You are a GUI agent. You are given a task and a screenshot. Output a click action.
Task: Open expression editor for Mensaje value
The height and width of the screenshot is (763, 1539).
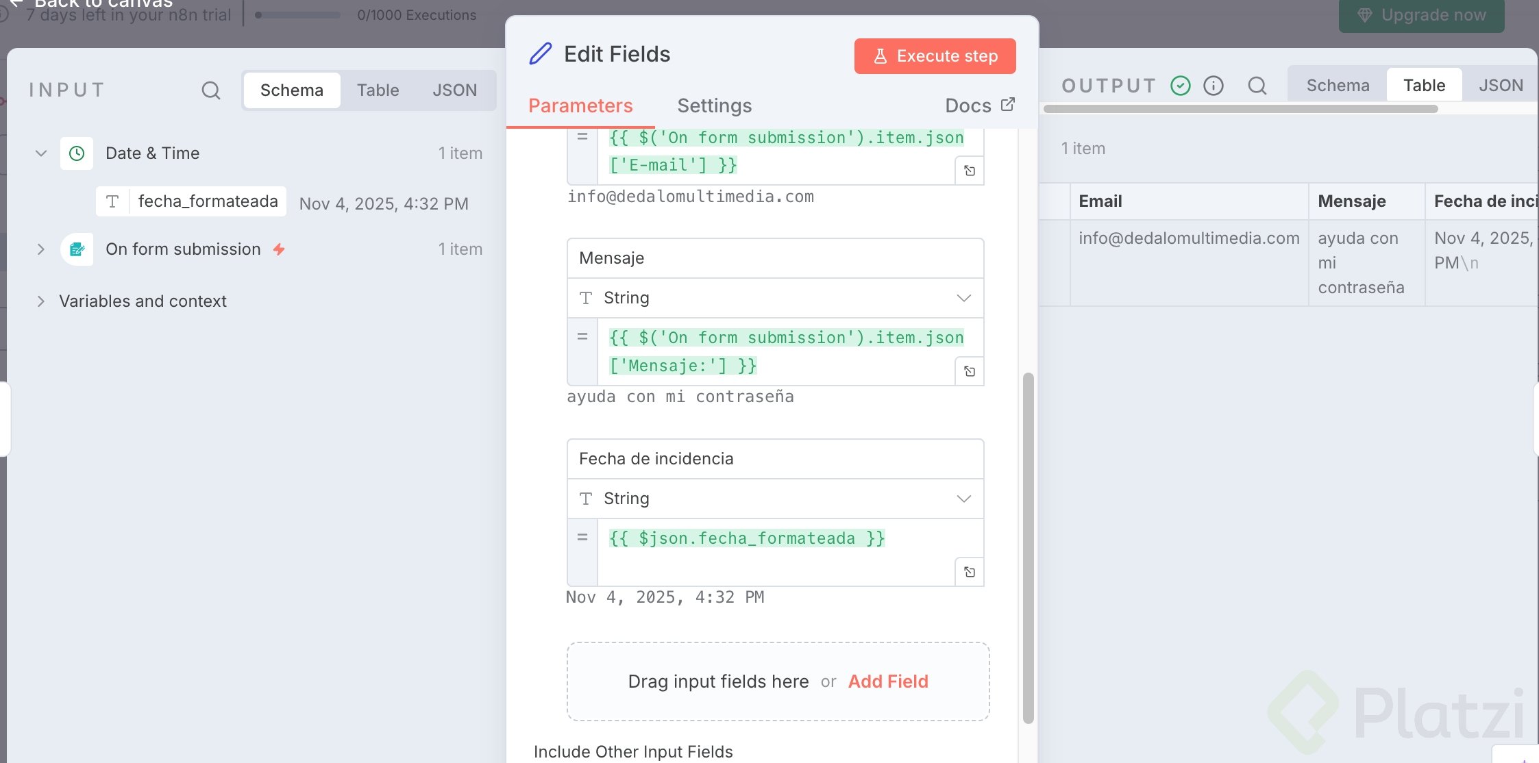tap(969, 371)
